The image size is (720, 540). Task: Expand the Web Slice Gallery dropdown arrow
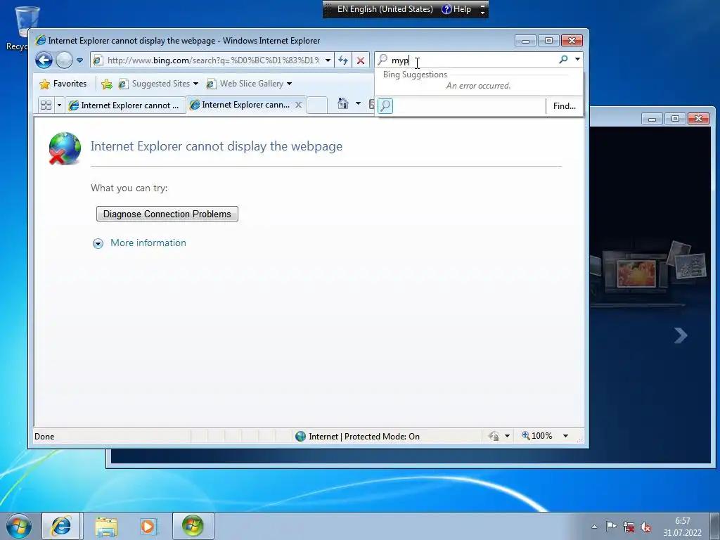pyautogui.click(x=289, y=84)
